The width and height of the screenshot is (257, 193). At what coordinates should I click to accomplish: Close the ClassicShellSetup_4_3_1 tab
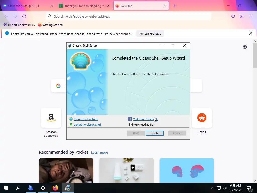52,6
